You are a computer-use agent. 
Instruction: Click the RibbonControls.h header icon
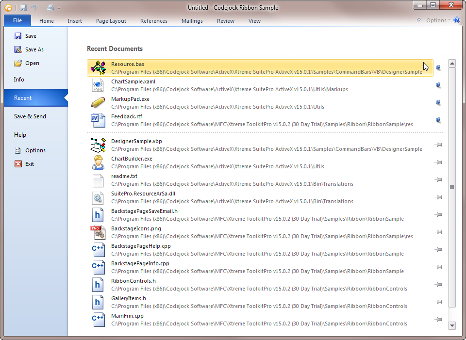click(98, 285)
